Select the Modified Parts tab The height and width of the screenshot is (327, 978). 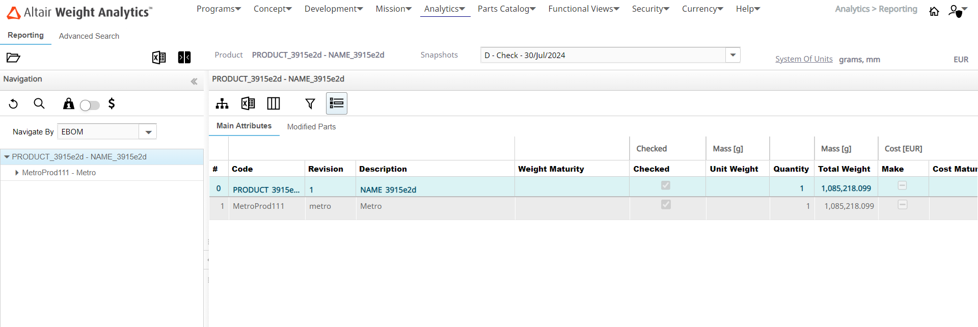click(x=311, y=127)
